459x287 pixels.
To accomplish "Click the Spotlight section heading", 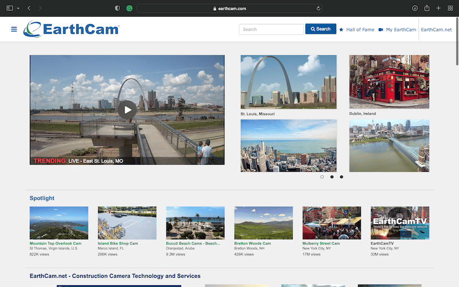I will [x=42, y=198].
